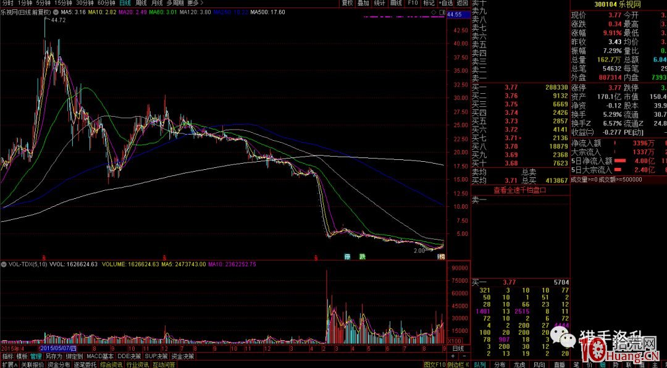Click the 势 trend tab
This screenshot has height=368, width=667.
[x=616, y=364]
